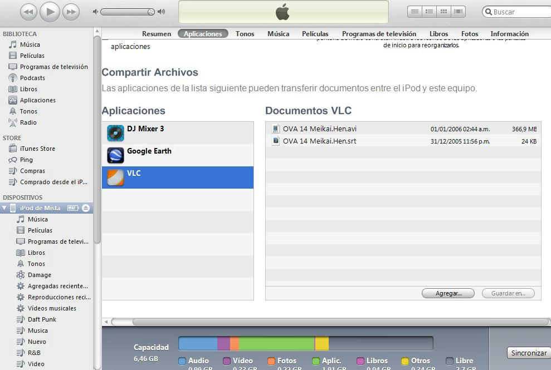
Task: Click the Agregar... button
Action: pos(448,293)
